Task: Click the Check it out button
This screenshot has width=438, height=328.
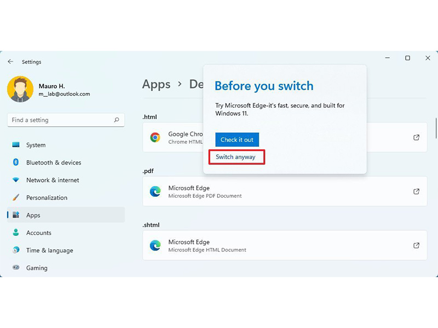Action: point(237,139)
